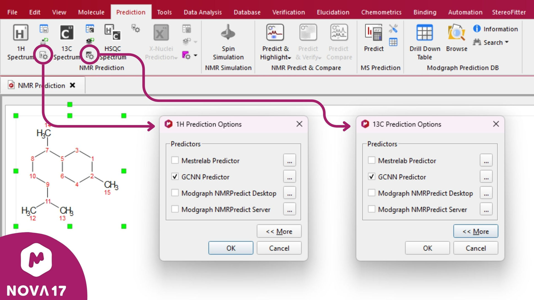
Task: Enable Modgraph NMRPredict Server in 1H options
Action: (175, 209)
